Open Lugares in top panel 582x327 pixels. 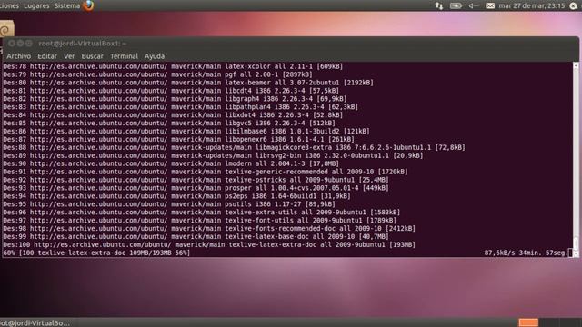click(x=36, y=5)
